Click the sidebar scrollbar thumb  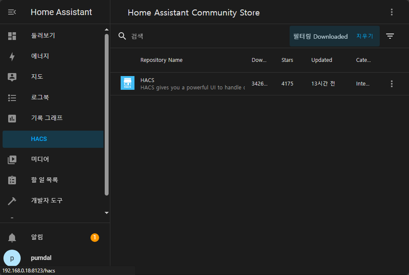coord(106,114)
